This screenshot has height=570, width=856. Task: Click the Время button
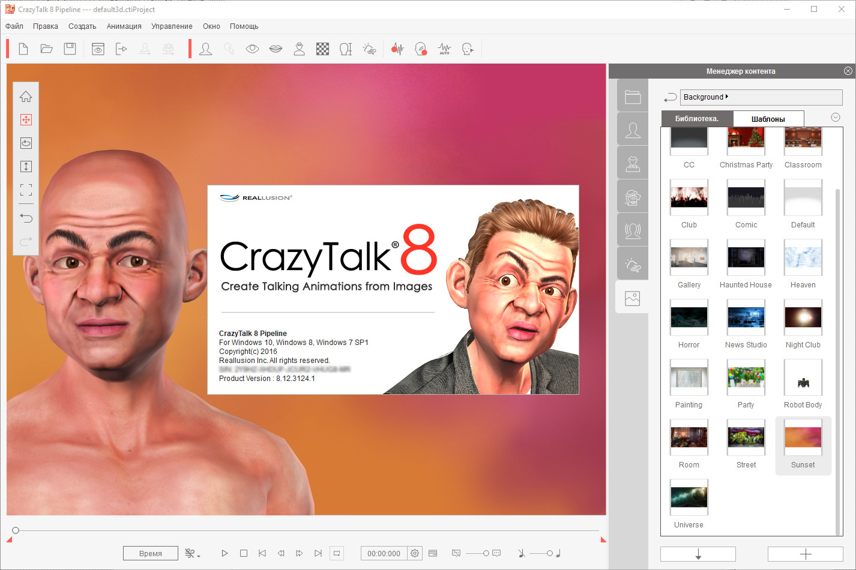click(151, 553)
